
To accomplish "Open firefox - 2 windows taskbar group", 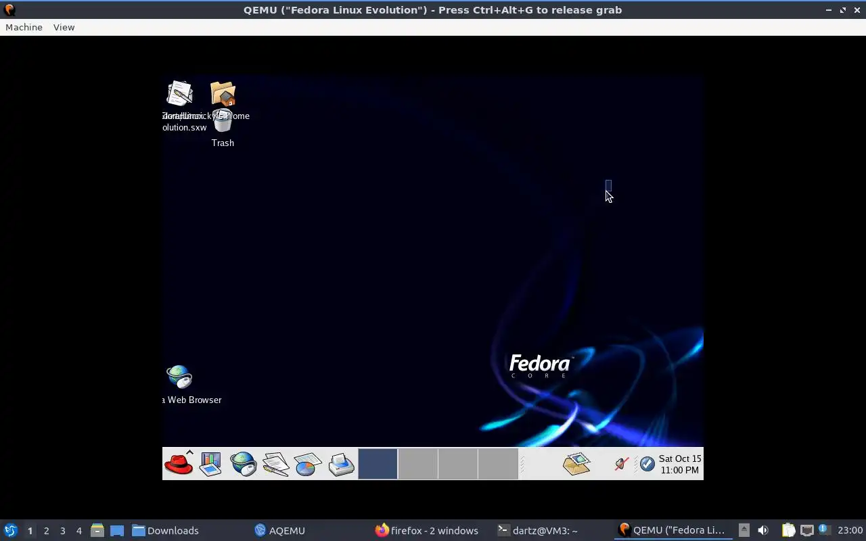I will (430, 531).
